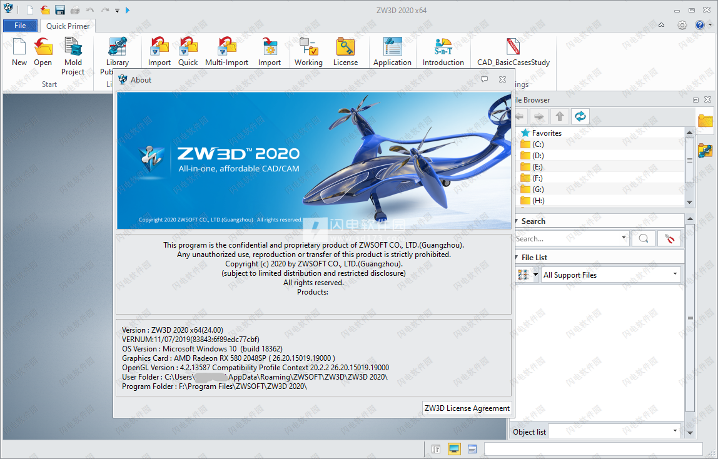718x459 pixels.
Task: Open the File menu
Action: pos(20,26)
